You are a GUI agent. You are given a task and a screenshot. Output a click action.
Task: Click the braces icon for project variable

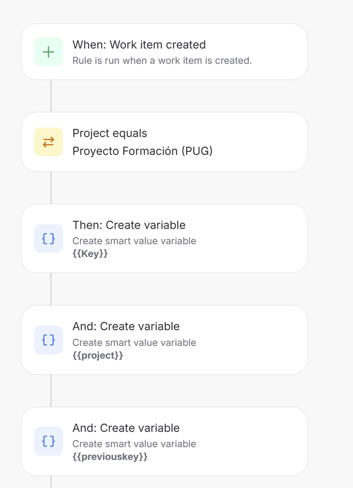48,340
